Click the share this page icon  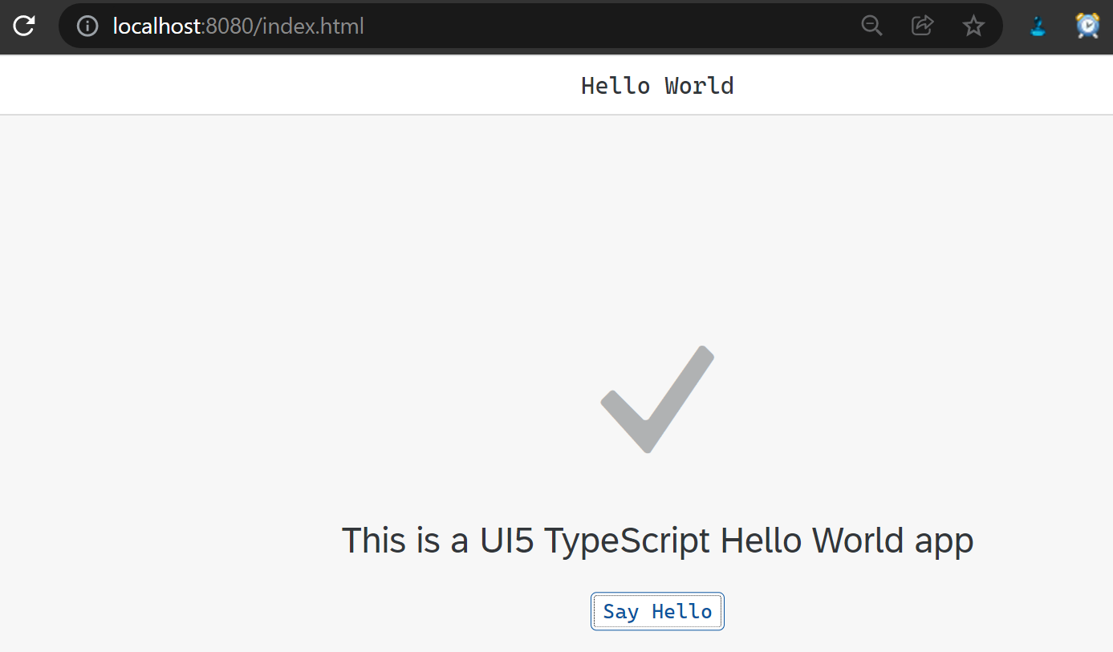pos(922,26)
